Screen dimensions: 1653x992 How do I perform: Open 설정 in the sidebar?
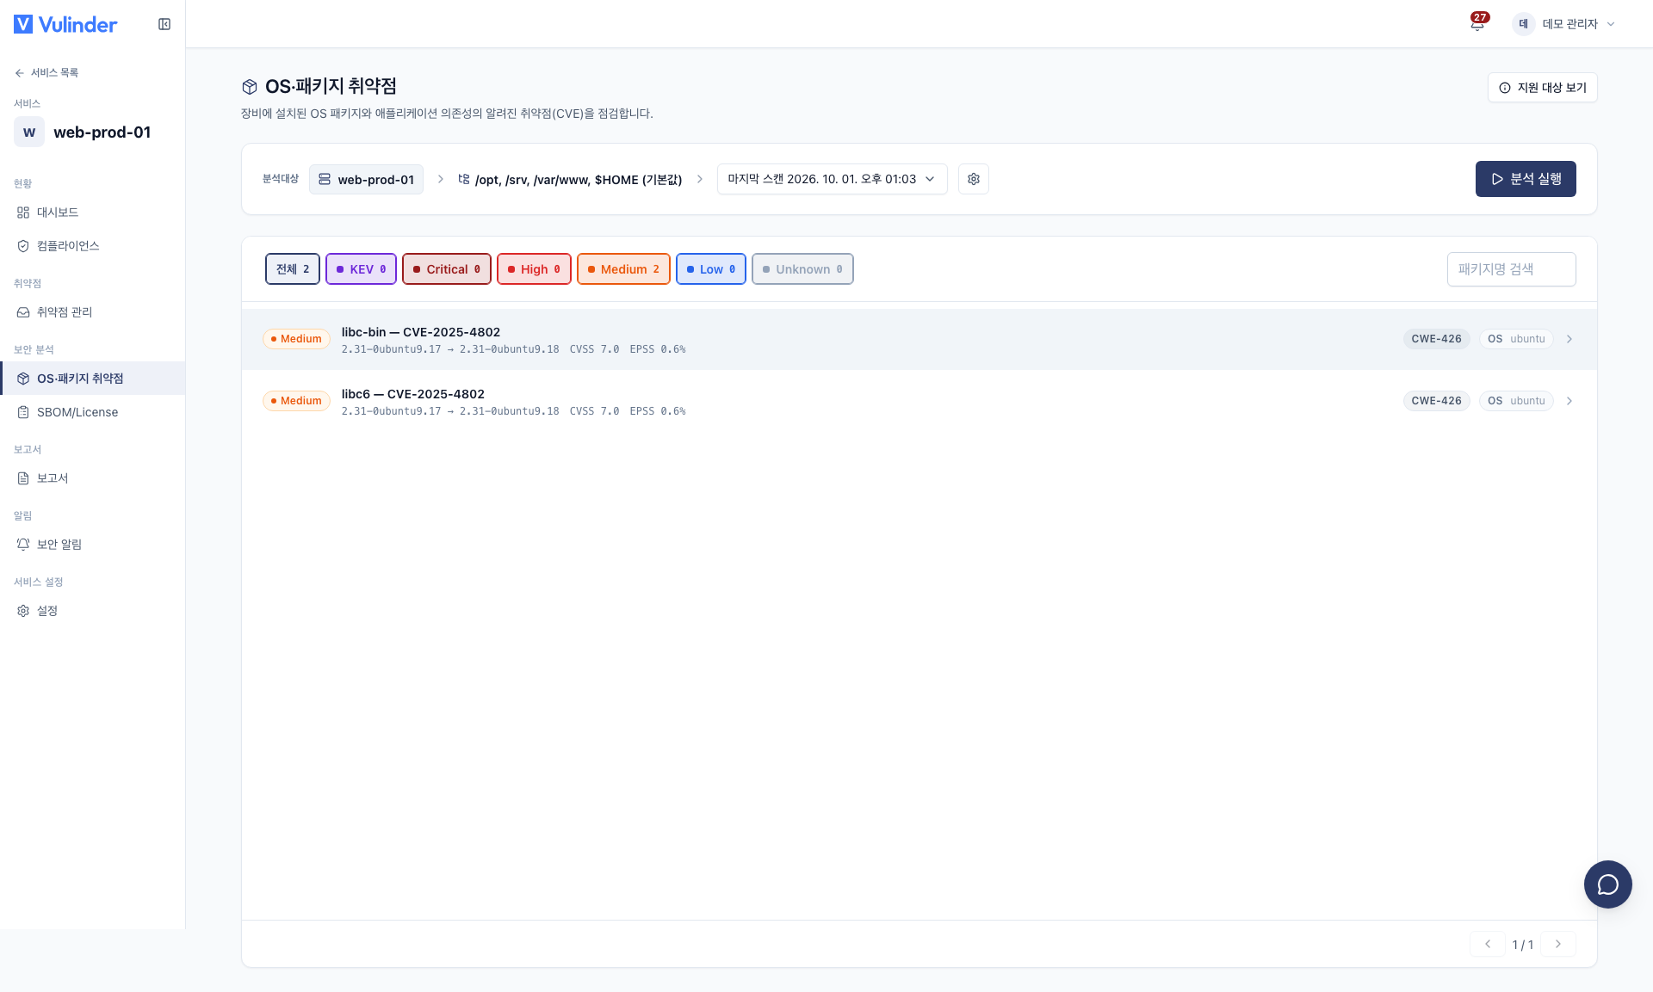[92, 611]
